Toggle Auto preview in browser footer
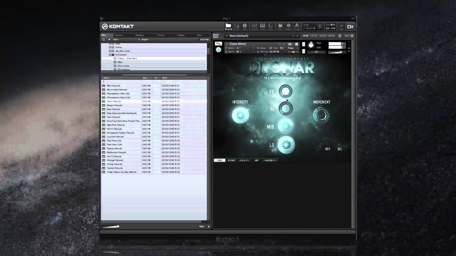The image size is (456, 256). click(x=202, y=226)
